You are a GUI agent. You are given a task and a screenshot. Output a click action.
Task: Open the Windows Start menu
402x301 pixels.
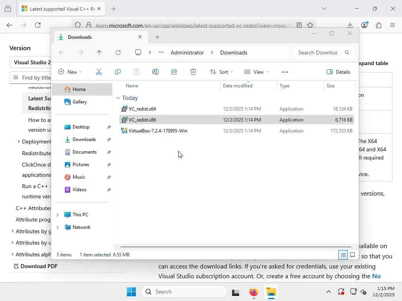click(131, 292)
